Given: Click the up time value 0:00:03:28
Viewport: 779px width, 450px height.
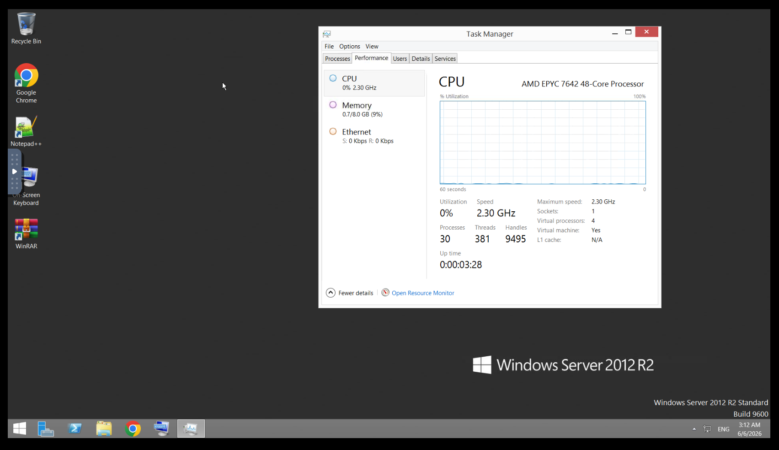Looking at the screenshot, I should point(461,265).
